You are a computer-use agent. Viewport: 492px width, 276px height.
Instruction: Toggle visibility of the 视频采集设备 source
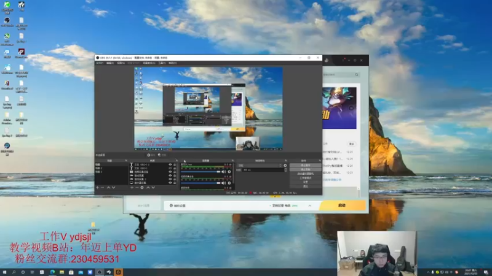(x=170, y=172)
